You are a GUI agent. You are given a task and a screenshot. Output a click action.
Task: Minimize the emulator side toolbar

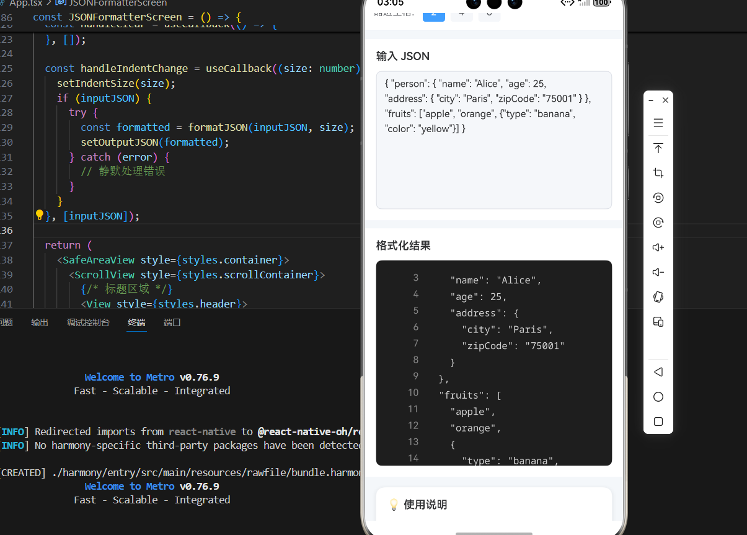(651, 100)
